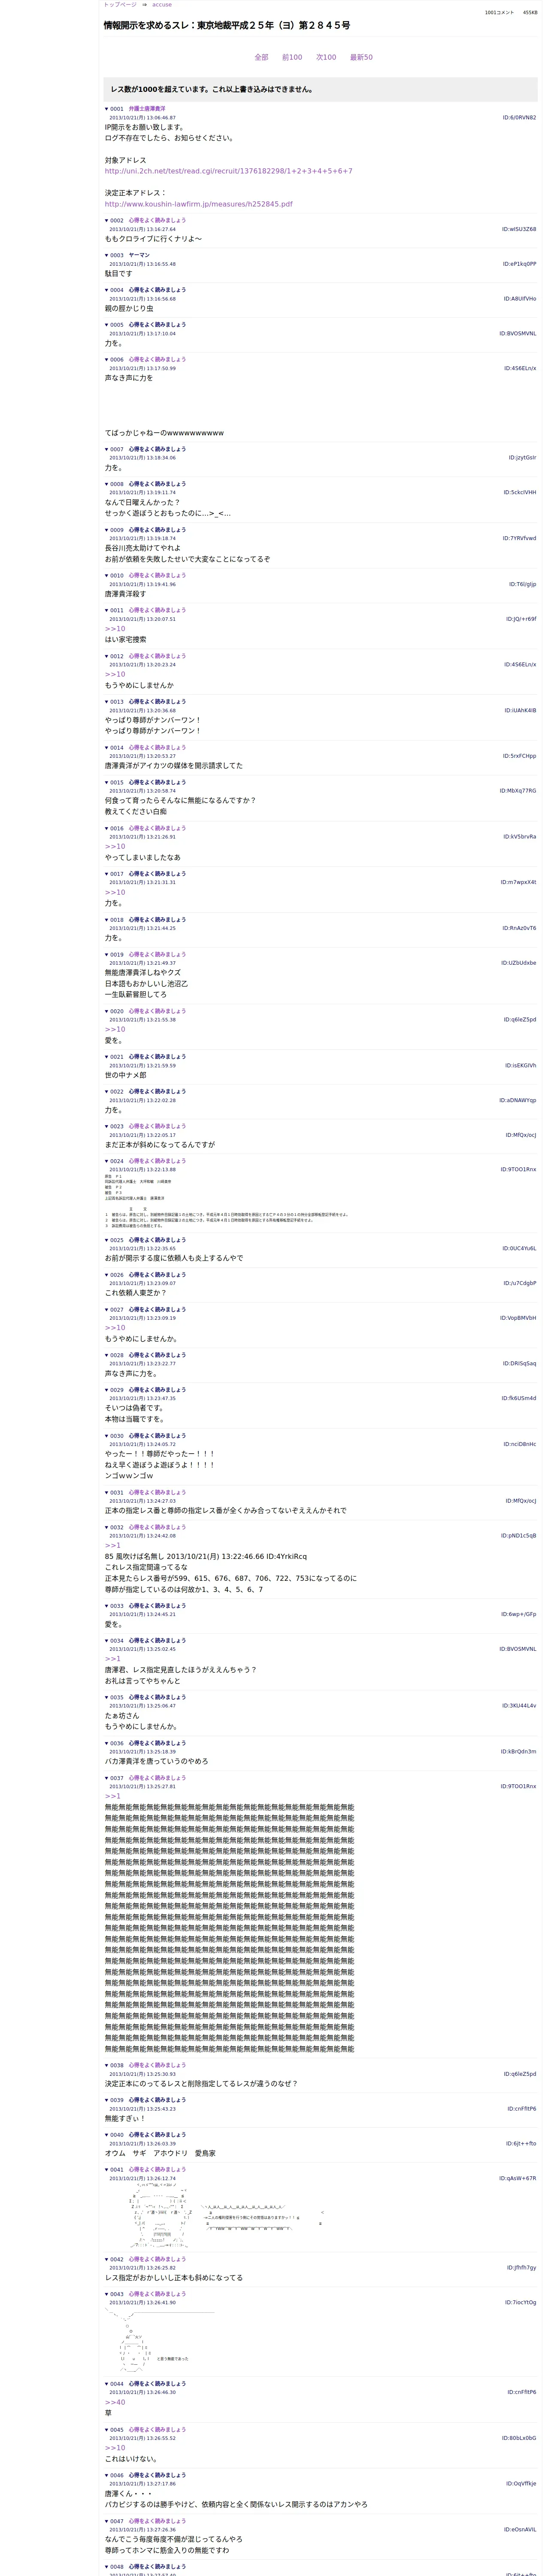Follow the >>10 anchor in post 0016
This screenshot has height=2576, width=551.
pos(115,847)
